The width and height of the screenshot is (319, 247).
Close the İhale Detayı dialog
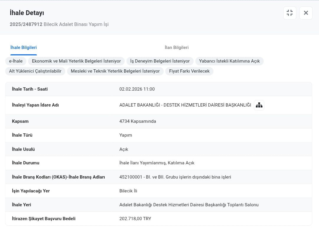tap(306, 13)
